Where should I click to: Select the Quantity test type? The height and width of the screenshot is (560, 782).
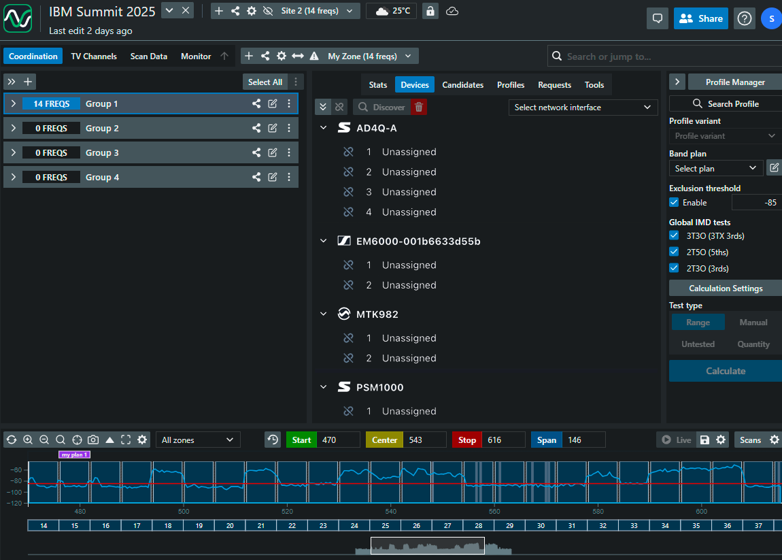(753, 344)
